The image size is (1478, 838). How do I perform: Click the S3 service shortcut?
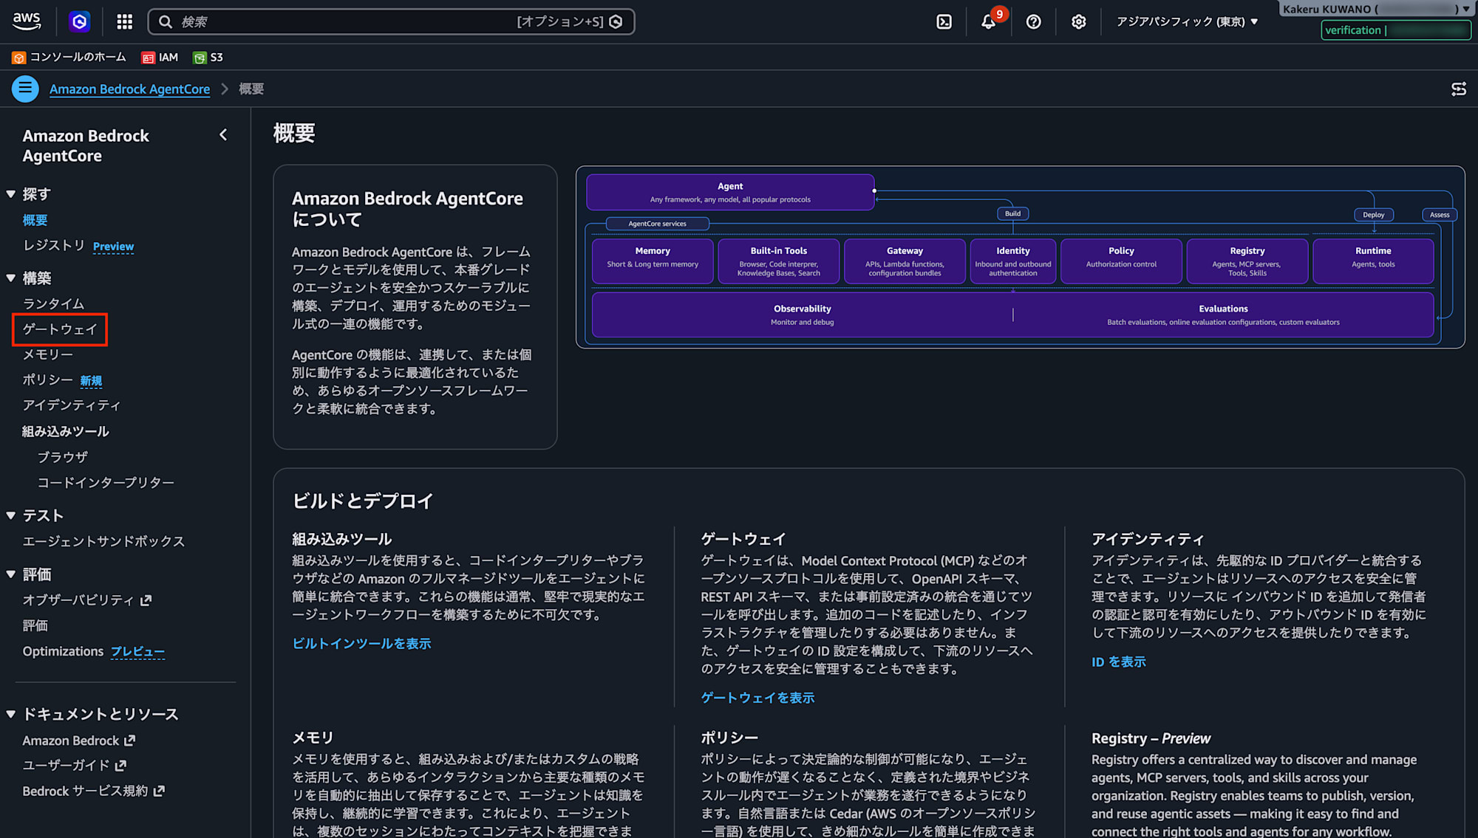pyautogui.click(x=208, y=57)
